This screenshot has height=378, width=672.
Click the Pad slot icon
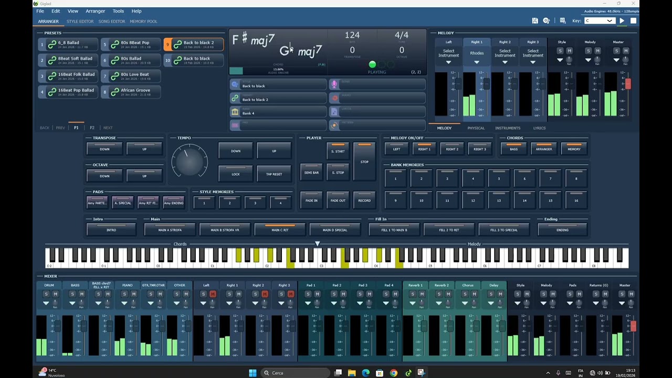pos(235,125)
